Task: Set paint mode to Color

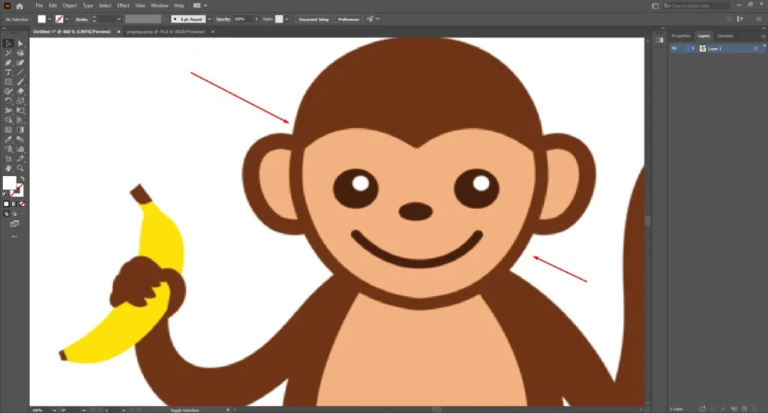Action: pyautogui.click(x=6, y=204)
